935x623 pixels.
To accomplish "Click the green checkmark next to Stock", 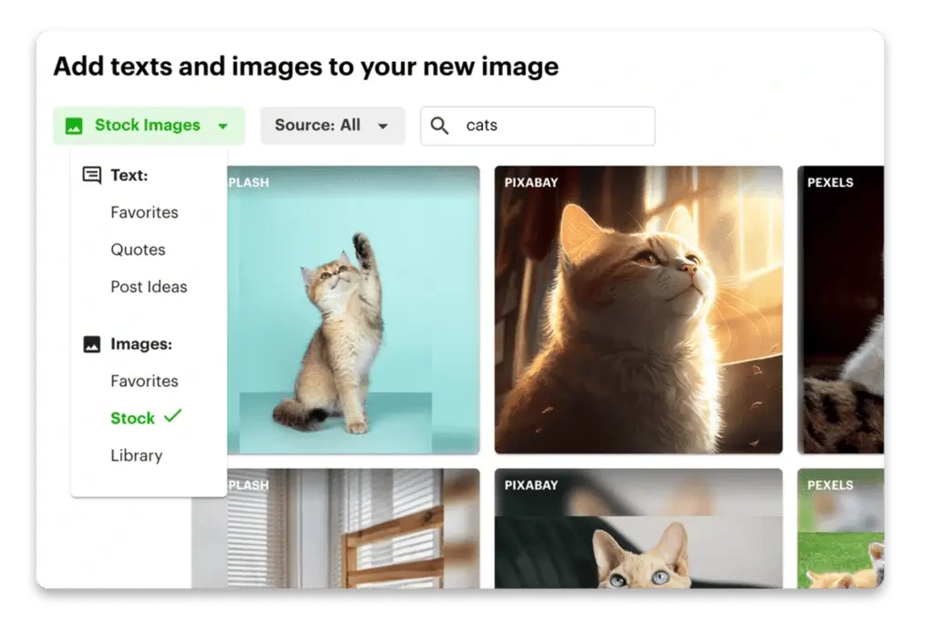I will click(172, 415).
